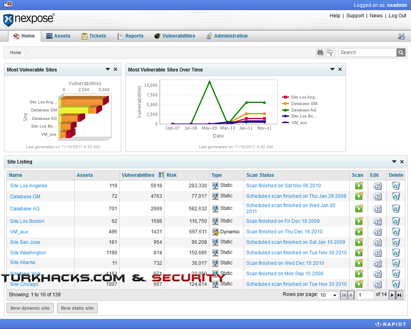This screenshot has height=329, width=411.
Task: Edit Site Los Boston icon
Action: 377,222
